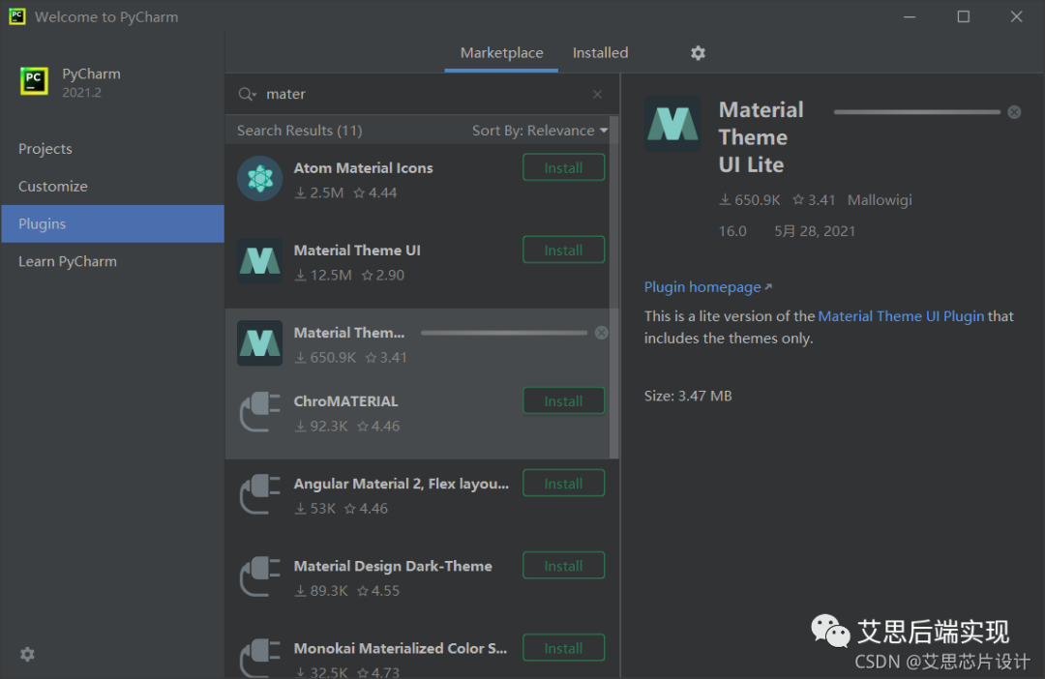Expand the Sort By: Relevance dropdown
The width and height of the screenshot is (1045, 679).
click(539, 131)
